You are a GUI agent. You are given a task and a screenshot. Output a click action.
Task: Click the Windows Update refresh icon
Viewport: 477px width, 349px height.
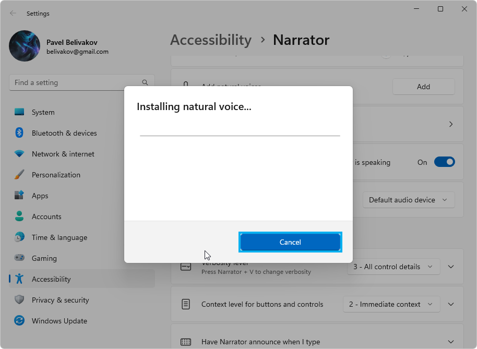[x=19, y=320]
